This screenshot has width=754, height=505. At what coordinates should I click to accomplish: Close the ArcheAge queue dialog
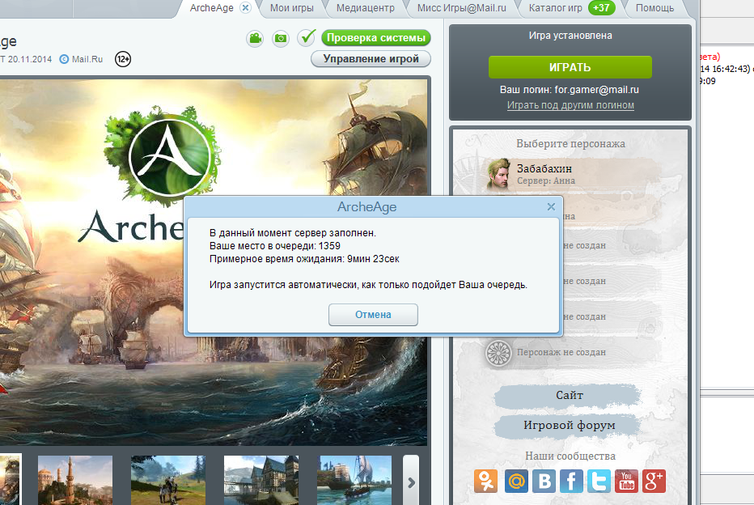pyautogui.click(x=551, y=207)
